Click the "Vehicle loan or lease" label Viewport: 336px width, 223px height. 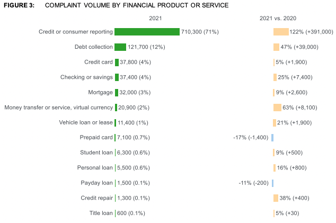86,122
